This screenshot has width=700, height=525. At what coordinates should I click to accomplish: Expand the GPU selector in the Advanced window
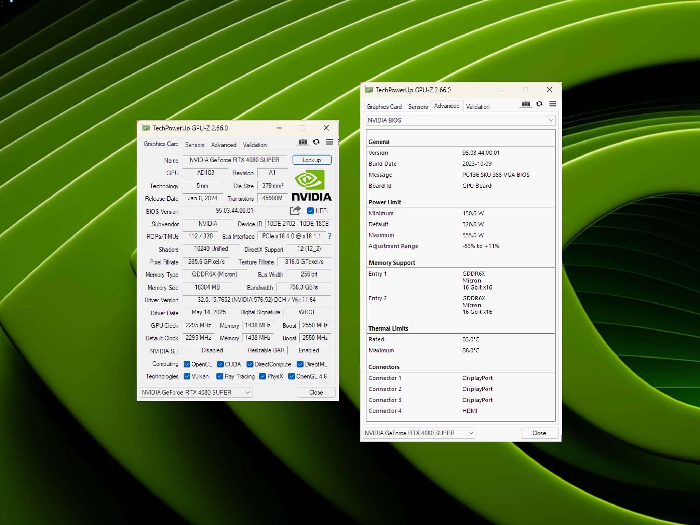pyautogui.click(x=418, y=433)
